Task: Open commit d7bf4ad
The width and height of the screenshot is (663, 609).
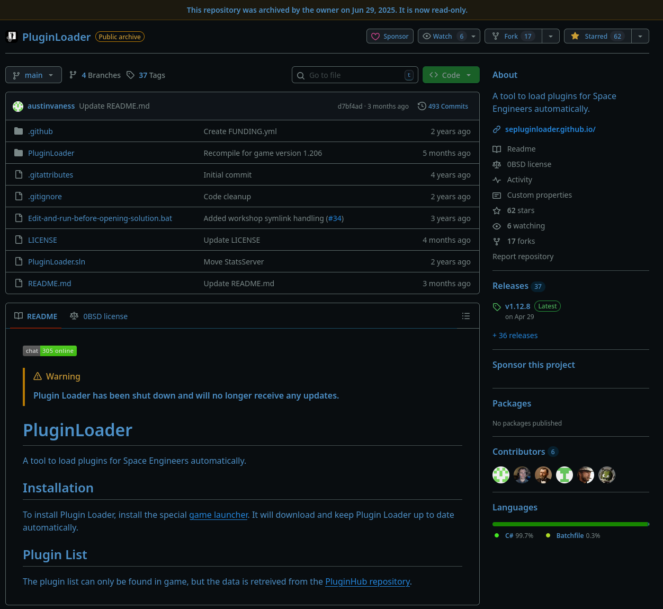Action: coord(350,106)
